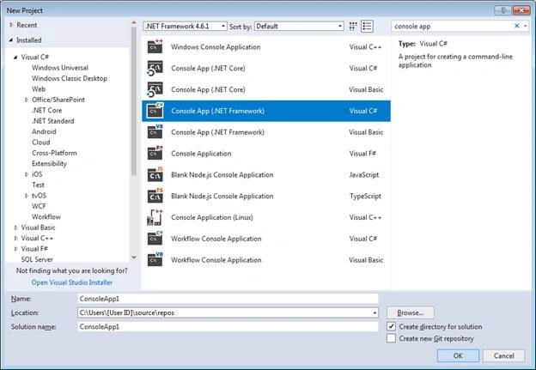Open the help question mark button
The image size is (536, 370).
tap(502, 10)
